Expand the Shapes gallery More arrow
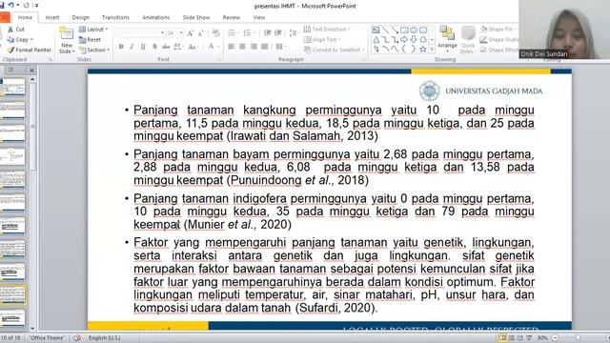 click(x=432, y=50)
